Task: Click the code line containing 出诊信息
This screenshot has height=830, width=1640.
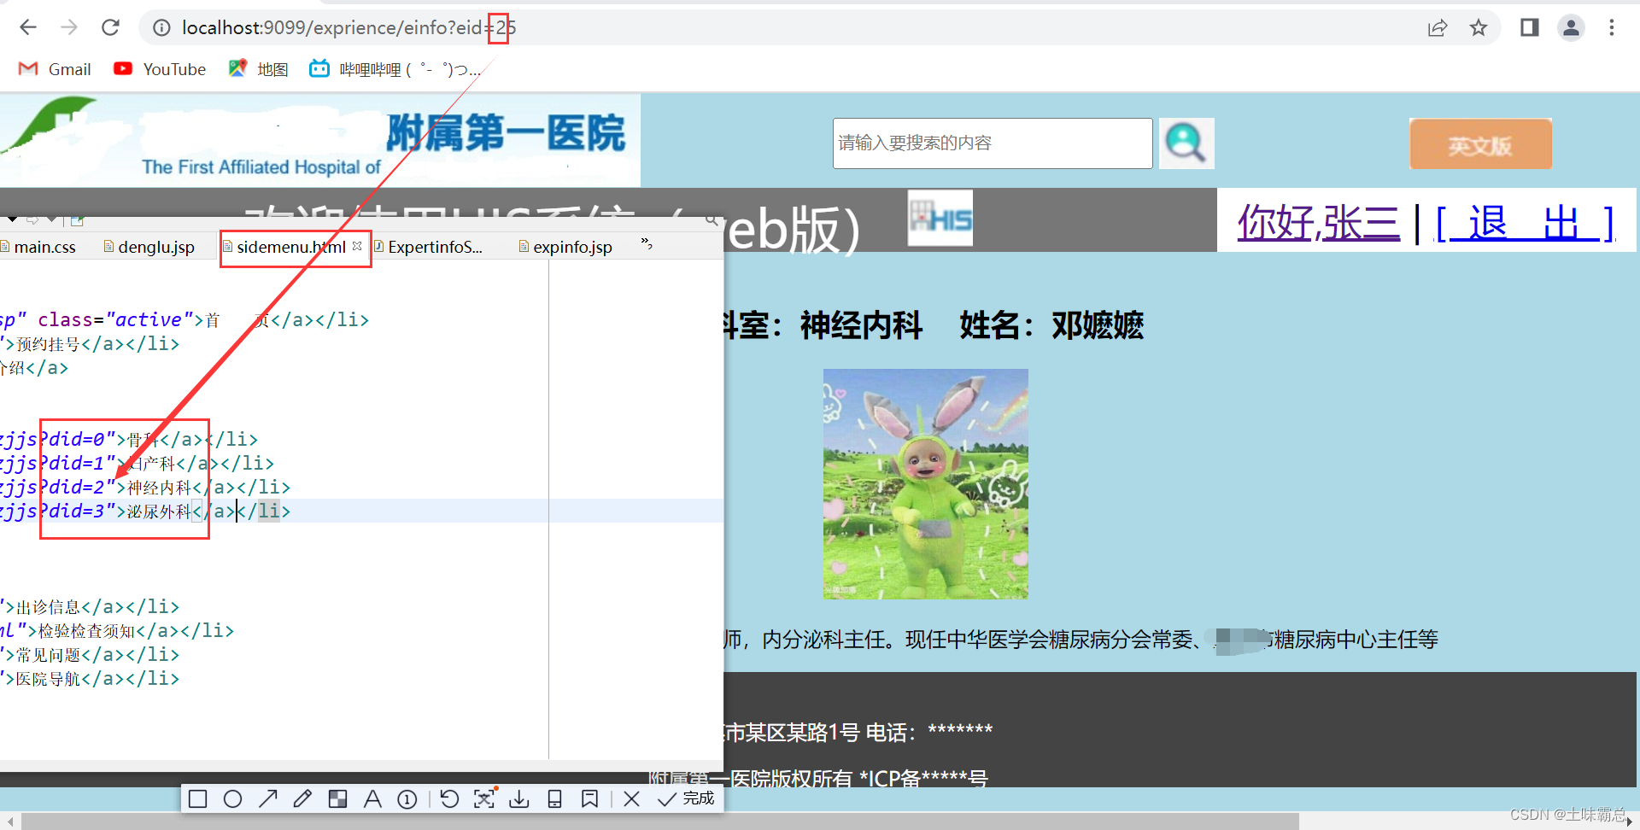Action: 90,606
